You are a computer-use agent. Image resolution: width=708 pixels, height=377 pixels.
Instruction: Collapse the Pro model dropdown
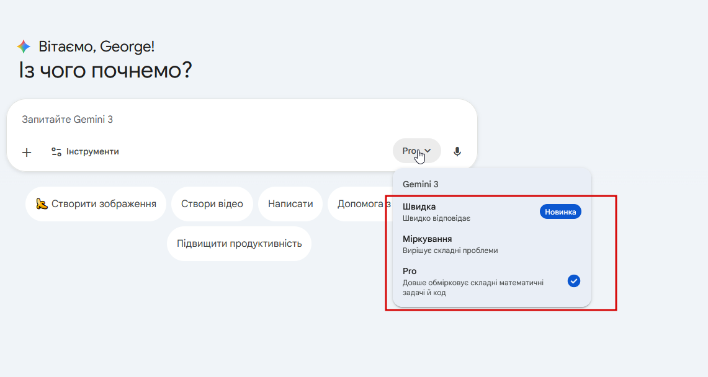416,151
